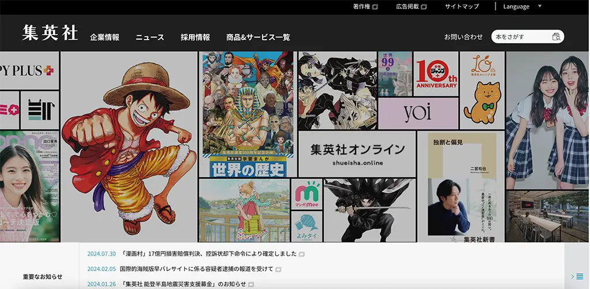Click the 重要なお知らせ heading
The width and height of the screenshot is (590, 289).
click(43, 276)
